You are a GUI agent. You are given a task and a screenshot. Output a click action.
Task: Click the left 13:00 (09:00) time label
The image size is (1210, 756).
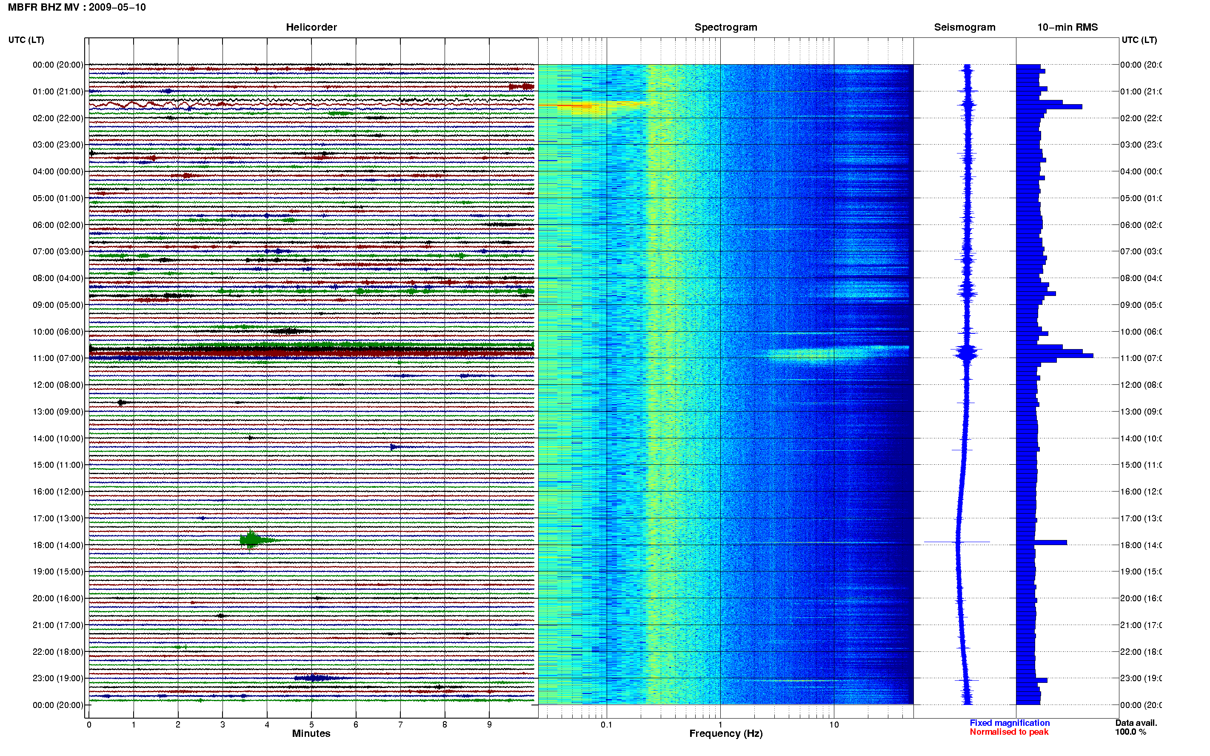point(58,412)
